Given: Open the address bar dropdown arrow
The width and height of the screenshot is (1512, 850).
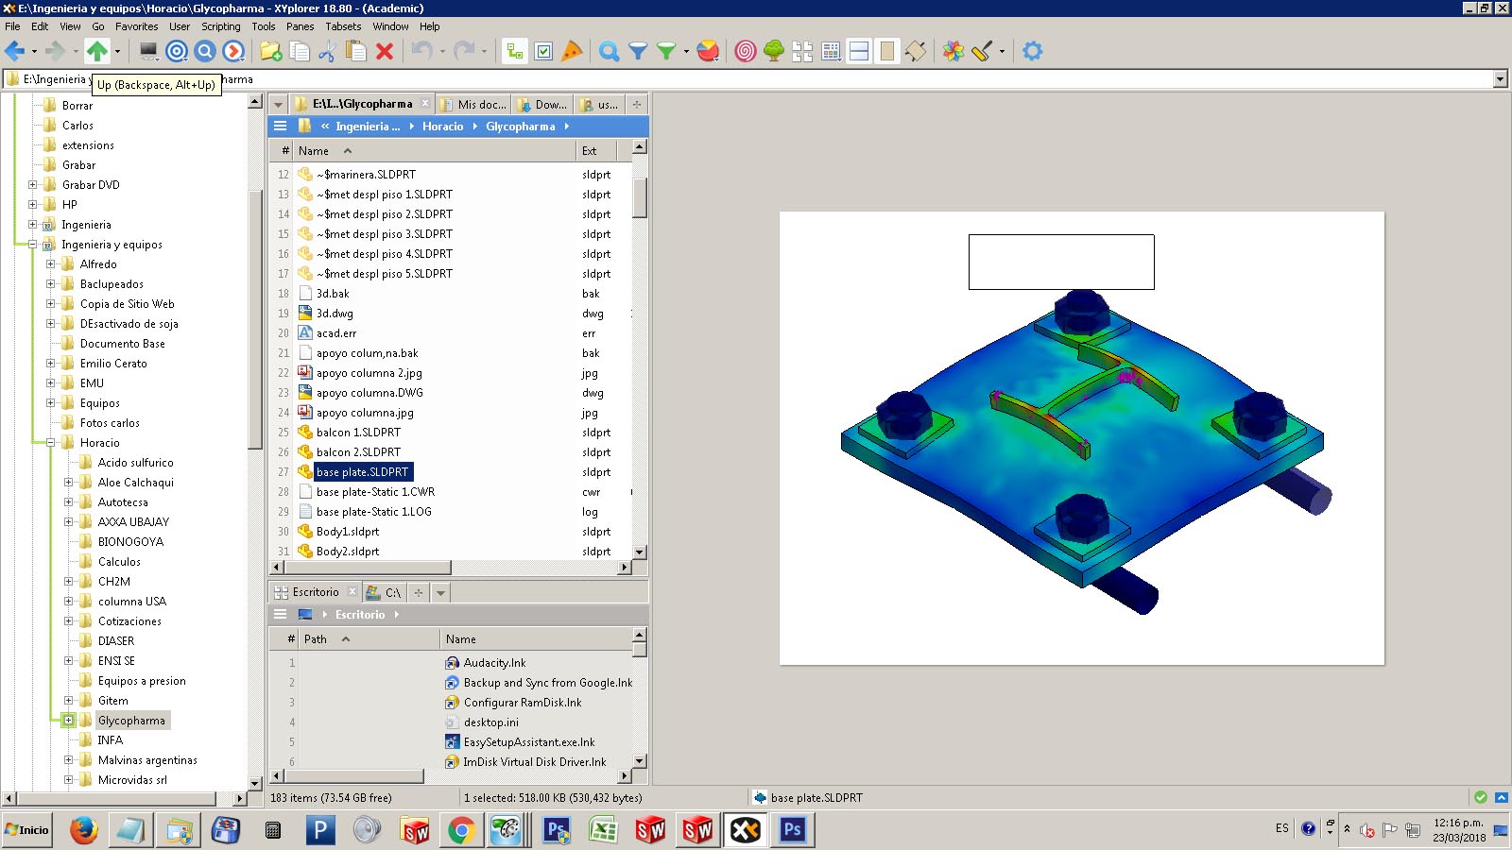Looking at the screenshot, I should [1501, 79].
